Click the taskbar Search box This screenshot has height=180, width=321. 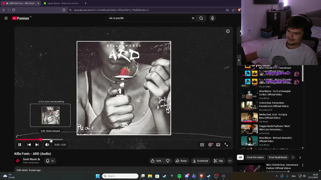[120, 176]
